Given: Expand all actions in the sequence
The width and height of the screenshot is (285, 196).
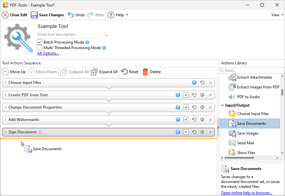Looking at the screenshot, I should (104, 72).
